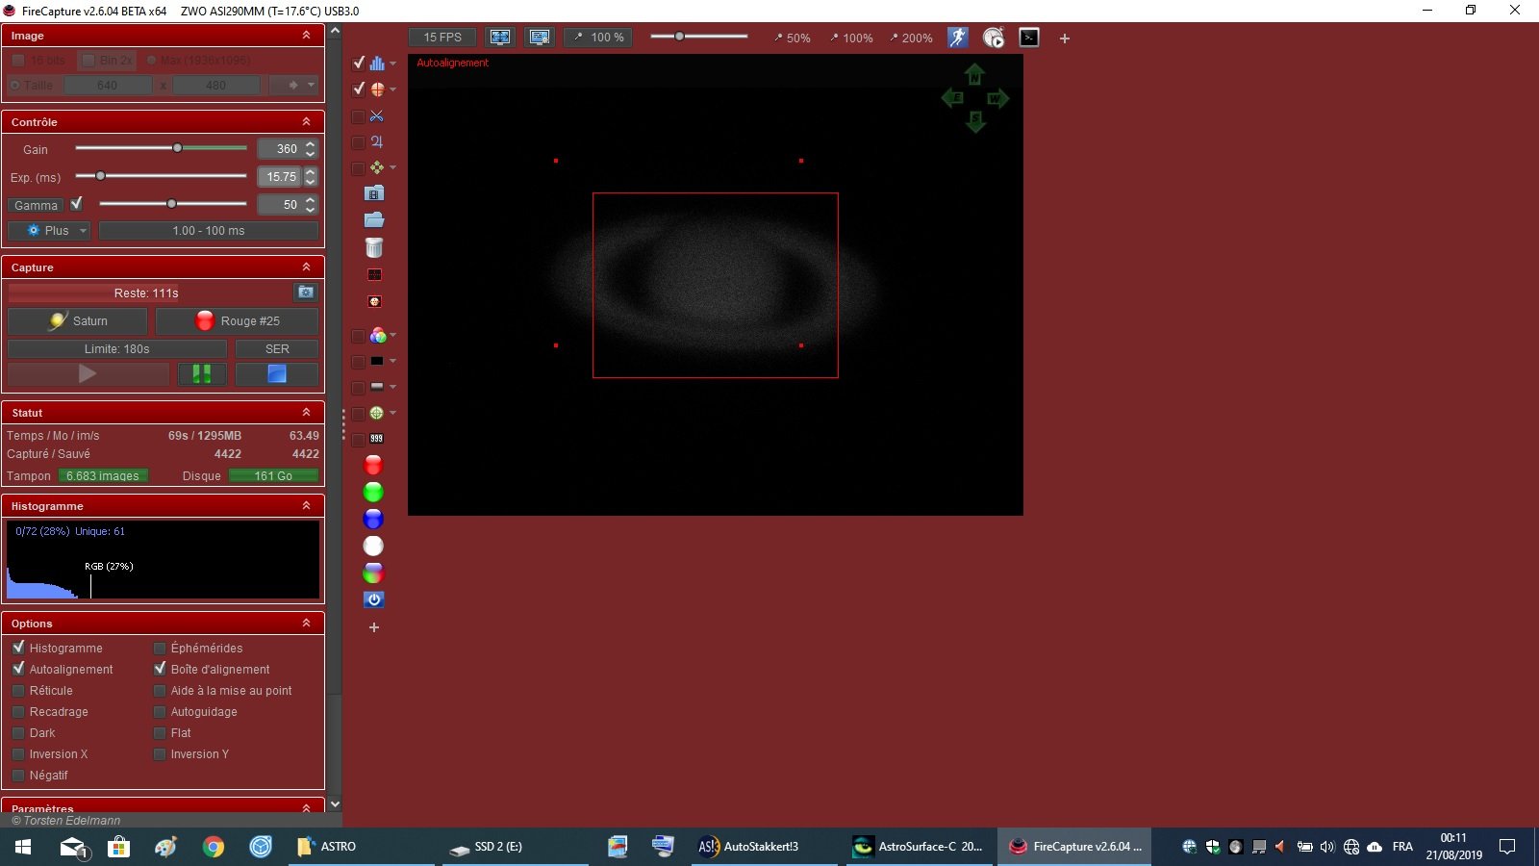Toggle the histogram bars toolbar checkbox

pyautogui.click(x=359, y=63)
